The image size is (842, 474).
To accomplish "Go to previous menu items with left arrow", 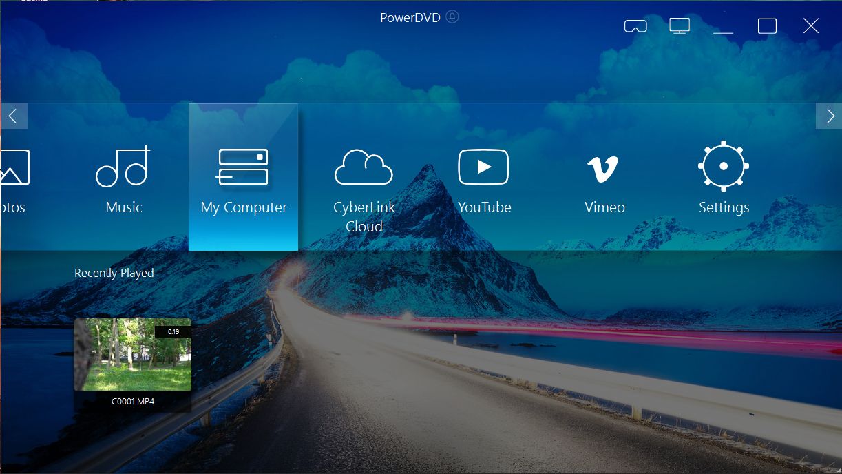I will [13, 116].
